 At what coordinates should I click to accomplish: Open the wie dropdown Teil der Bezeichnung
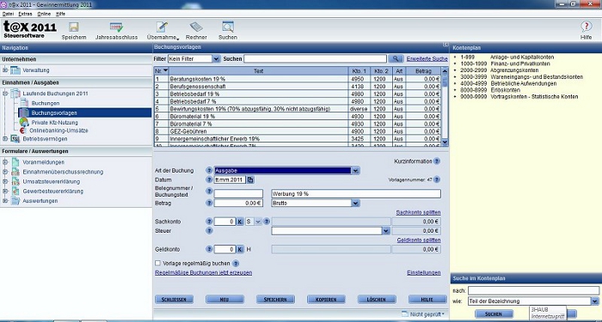click(x=595, y=301)
